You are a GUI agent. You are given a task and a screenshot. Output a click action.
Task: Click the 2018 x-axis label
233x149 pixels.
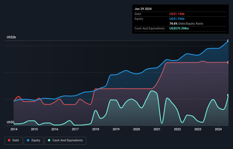coord(96,129)
